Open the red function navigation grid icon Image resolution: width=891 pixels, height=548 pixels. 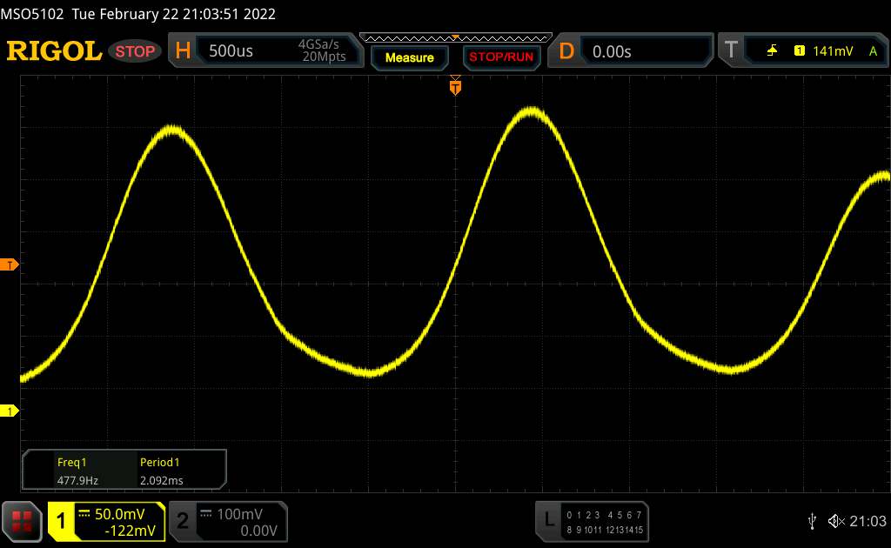tap(23, 521)
